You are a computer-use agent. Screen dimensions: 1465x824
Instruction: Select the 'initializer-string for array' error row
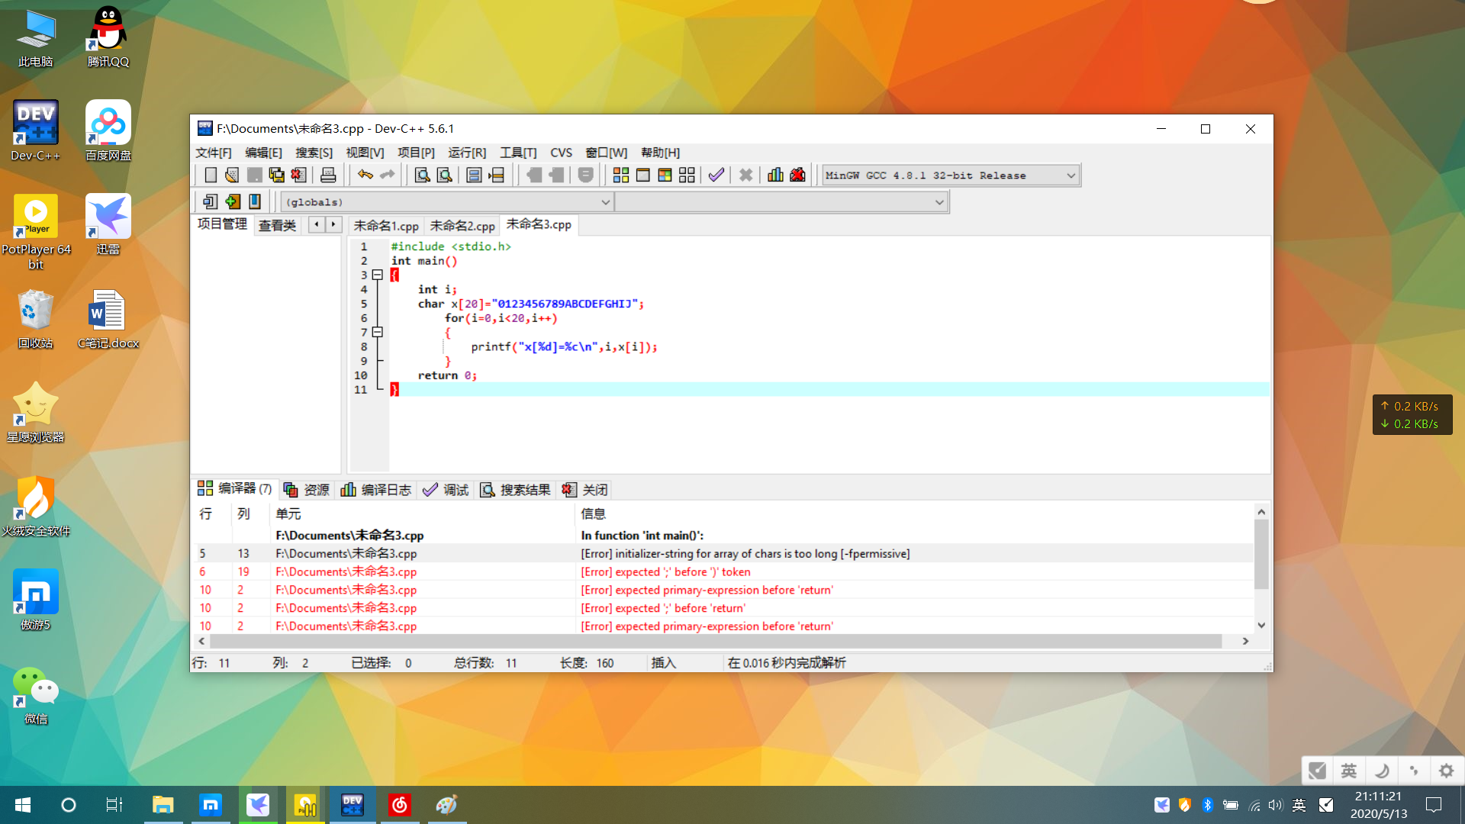coord(723,554)
